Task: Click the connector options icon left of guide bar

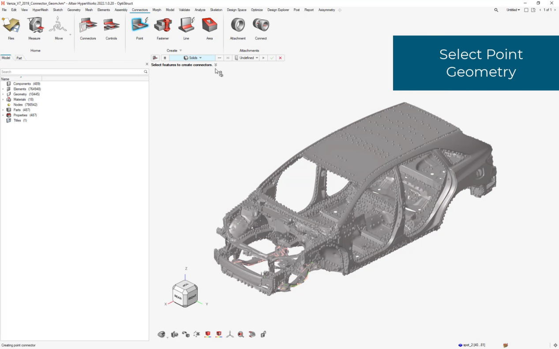Action: click(155, 58)
